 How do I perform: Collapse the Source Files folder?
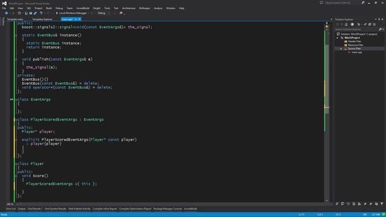pyautogui.click(x=341, y=49)
